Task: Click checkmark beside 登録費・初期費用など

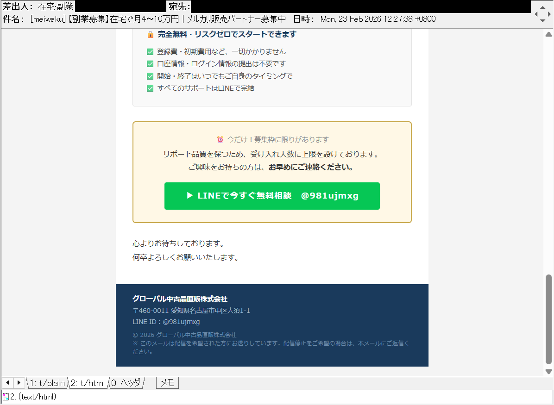Action: (x=150, y=52)
